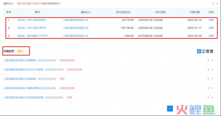Image resolution: width=221 pixels, height=116 pixels.
Task: Click 没收违法所得 tag on 浦东第四分公司 row
Action: pos(67,88)
